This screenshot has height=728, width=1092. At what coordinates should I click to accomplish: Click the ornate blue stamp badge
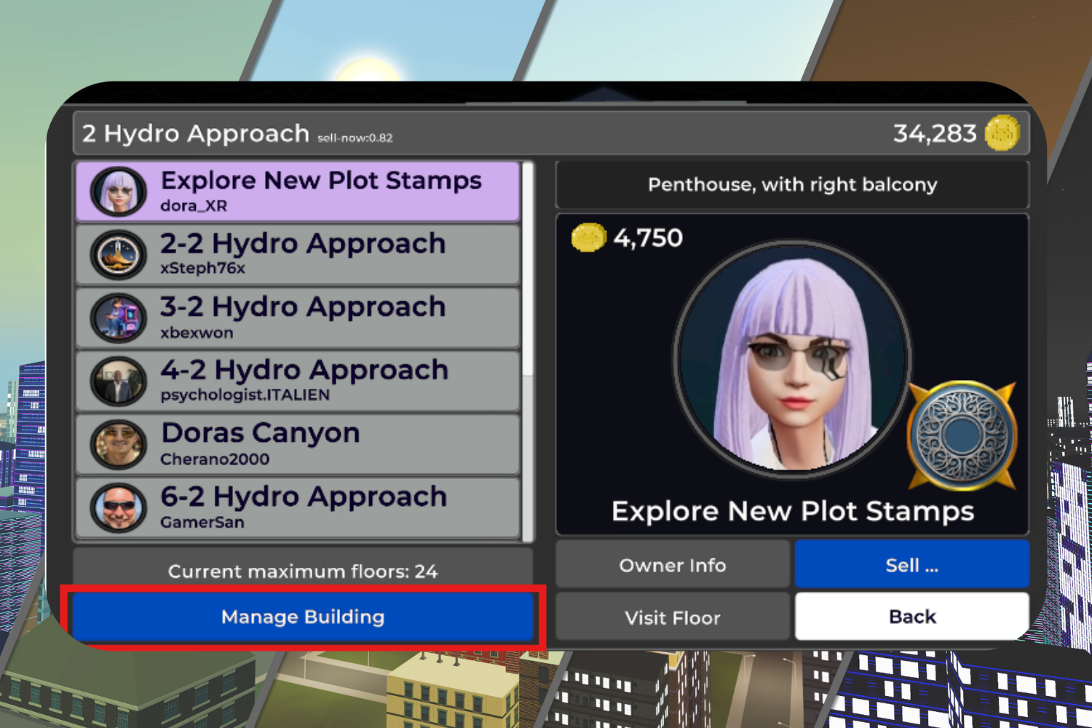[x=962, y=435]
